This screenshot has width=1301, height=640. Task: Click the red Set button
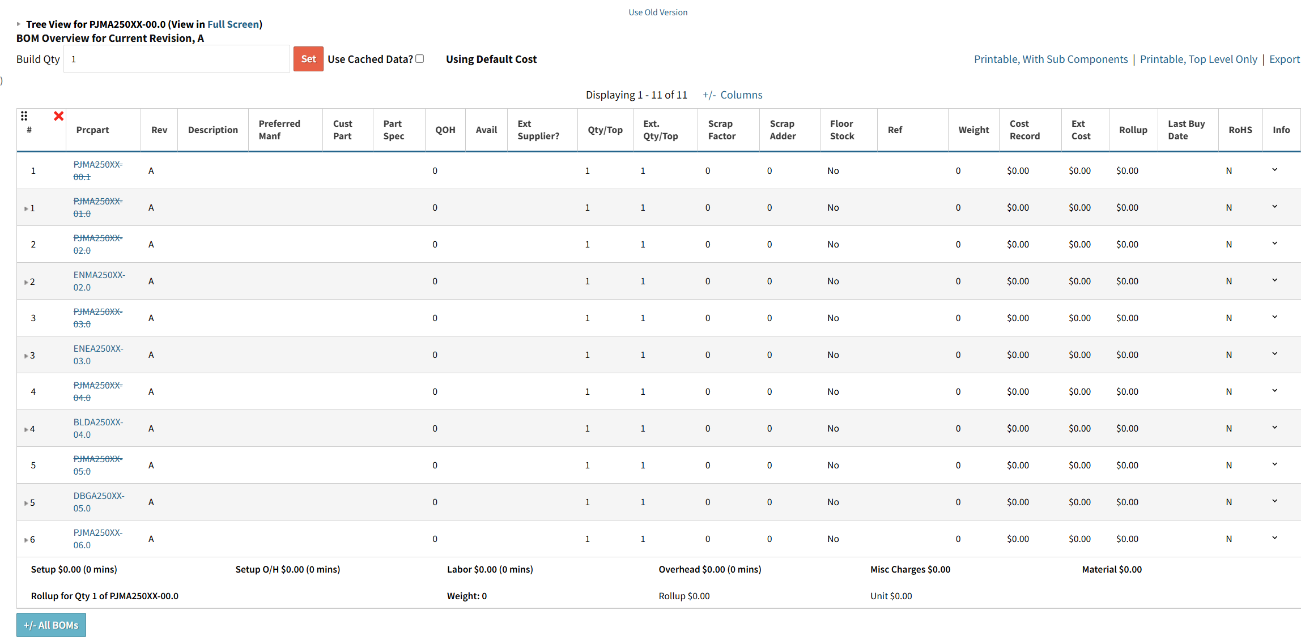308,59
